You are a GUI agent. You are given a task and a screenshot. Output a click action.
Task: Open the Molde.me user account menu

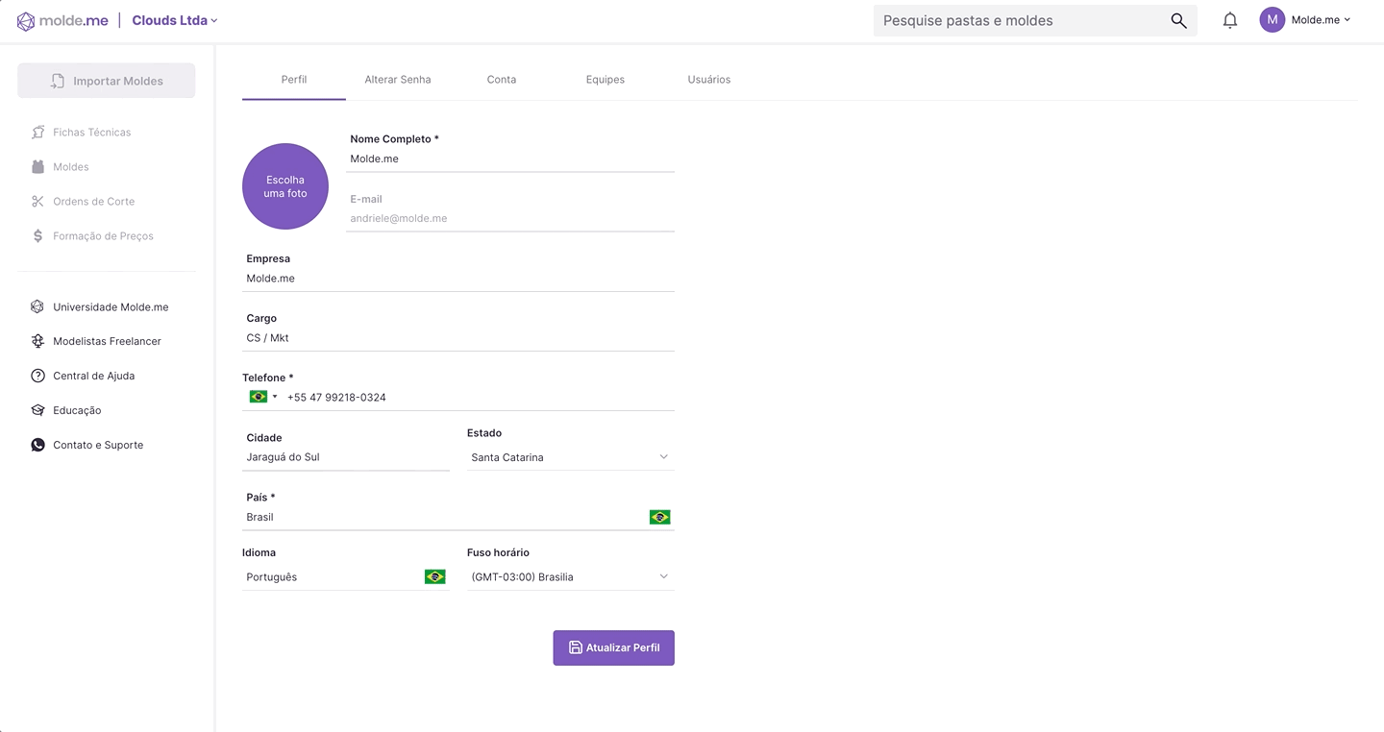(1306, 20)
